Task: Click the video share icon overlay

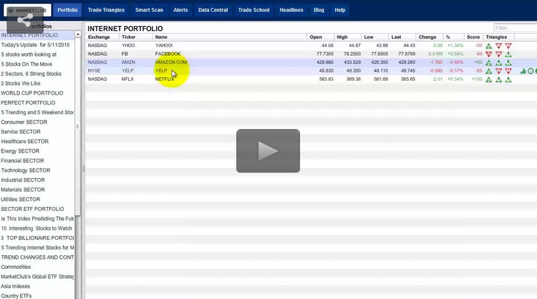Action: [x=25, y=20]
